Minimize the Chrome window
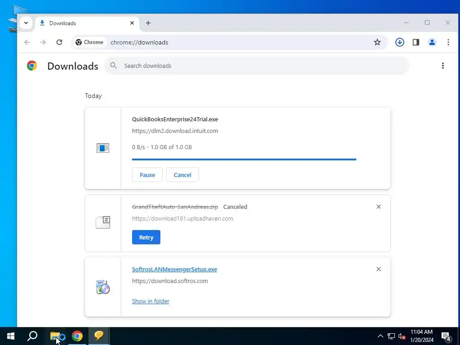 click(x=407, y=22)
